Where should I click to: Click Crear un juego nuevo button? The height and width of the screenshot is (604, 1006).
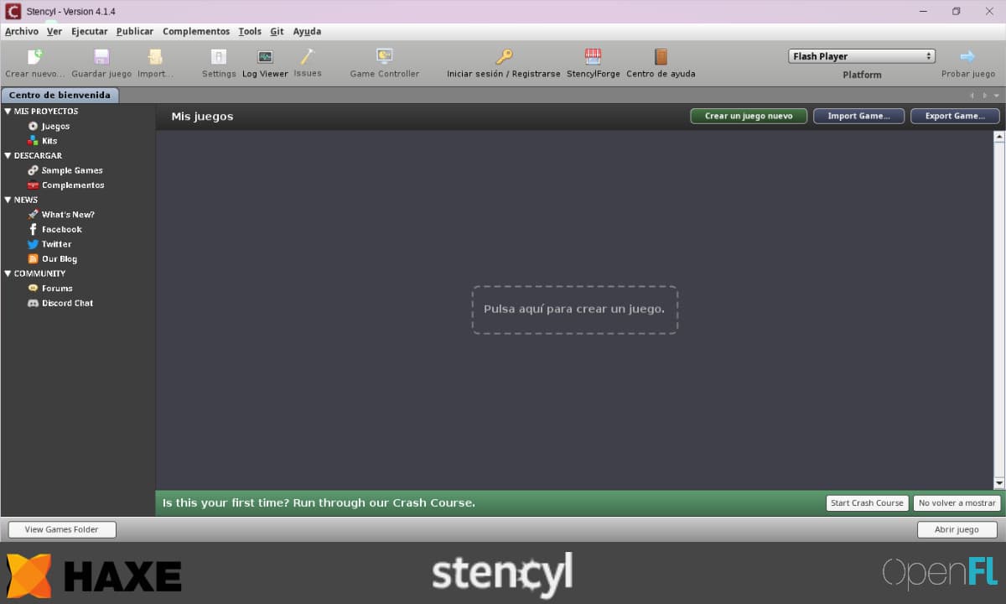[748, 116]
